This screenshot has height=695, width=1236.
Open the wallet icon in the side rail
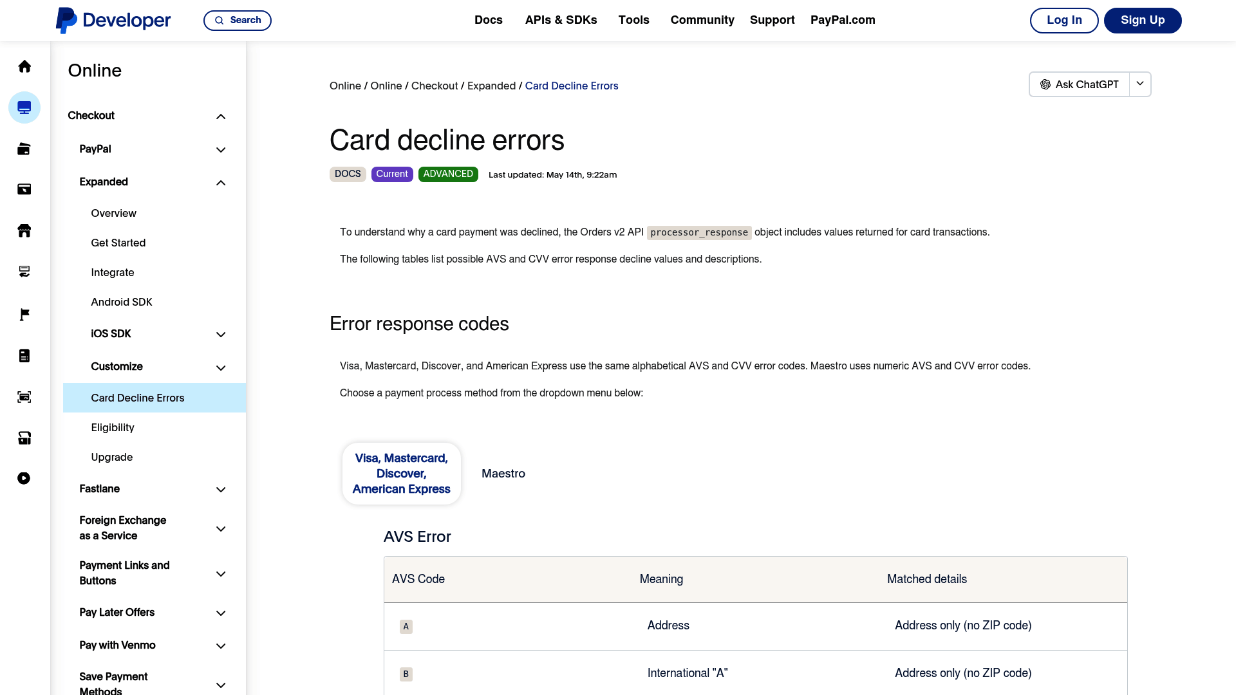coord(24,149)
